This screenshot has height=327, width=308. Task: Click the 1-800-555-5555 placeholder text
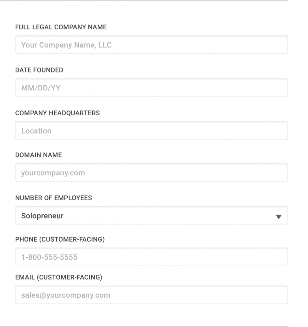49,257
